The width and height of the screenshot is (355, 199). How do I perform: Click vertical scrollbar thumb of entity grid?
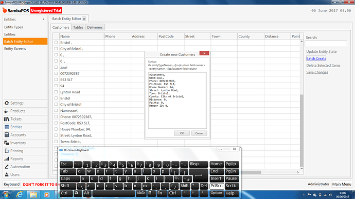[301, 130]
